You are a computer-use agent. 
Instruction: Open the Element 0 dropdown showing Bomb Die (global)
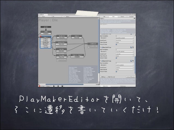125,38
